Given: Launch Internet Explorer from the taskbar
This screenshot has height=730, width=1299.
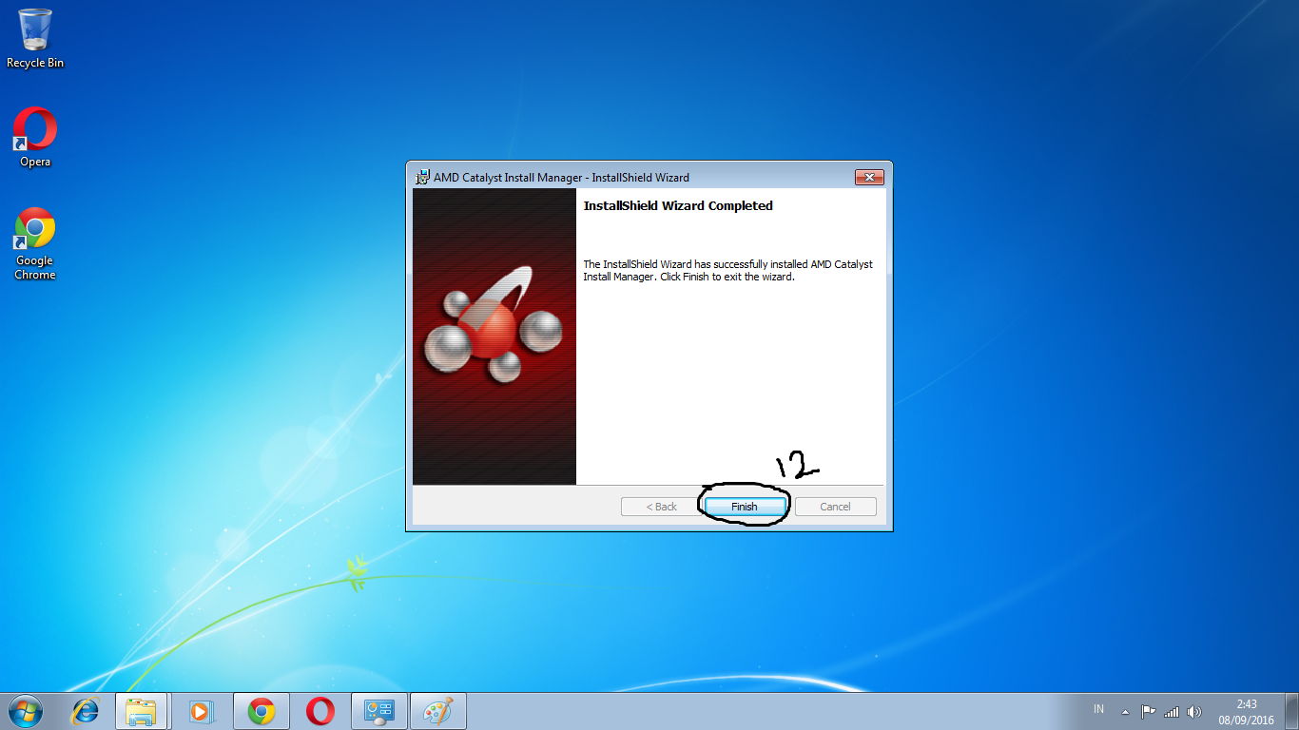Looking at the screenshot, I should pos(86,710).
